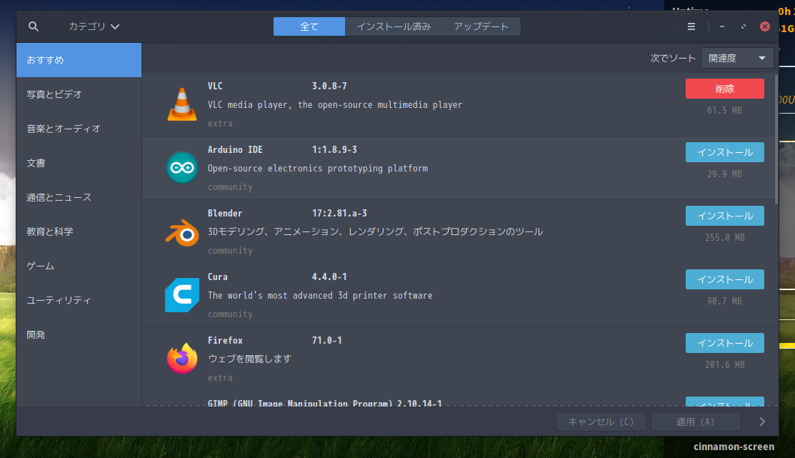
Task: Click the Arduino IDE package name
Action: 235,149
